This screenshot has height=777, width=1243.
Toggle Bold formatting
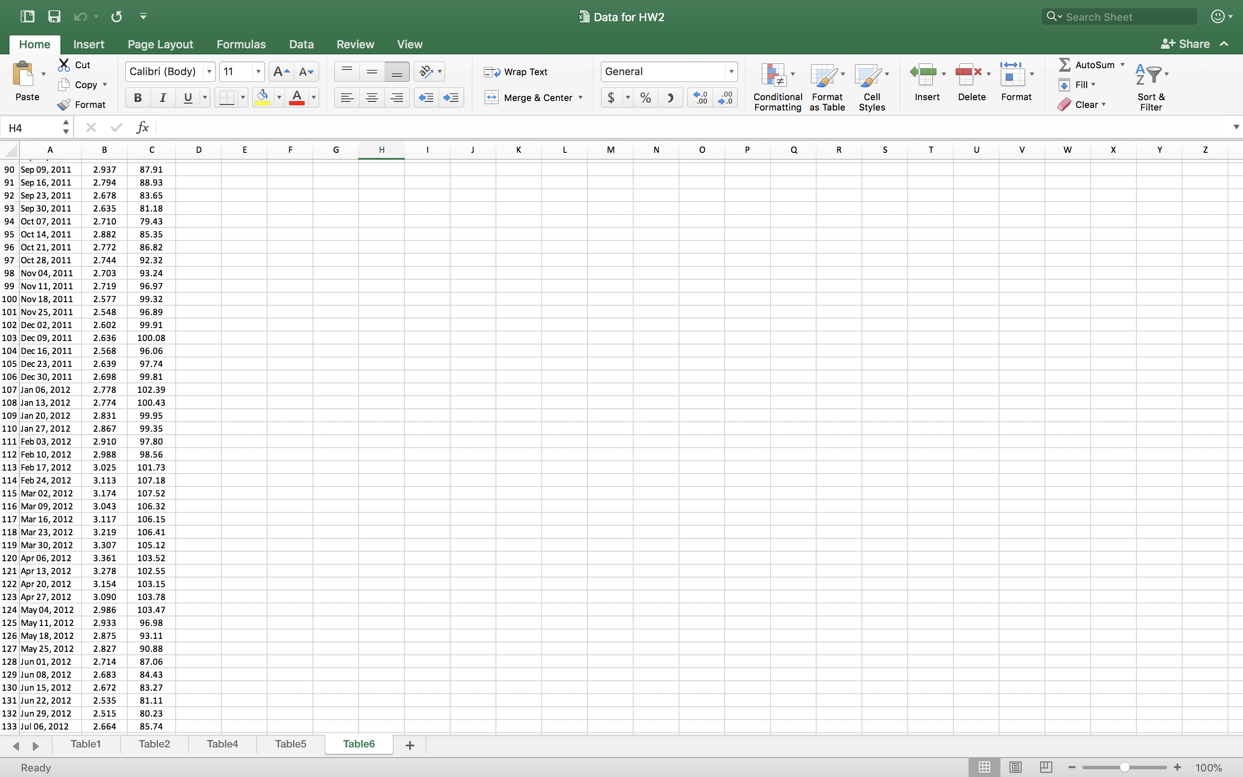click(x=138, y=98)
